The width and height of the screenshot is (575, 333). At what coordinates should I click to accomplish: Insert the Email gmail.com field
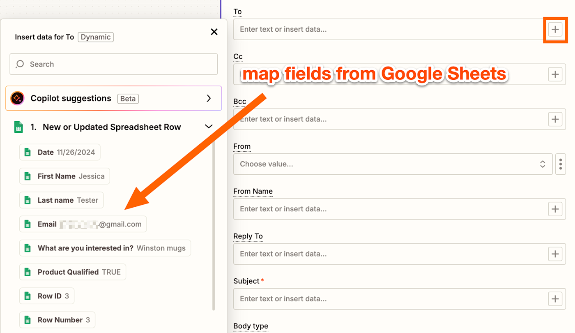coord(83,224)
